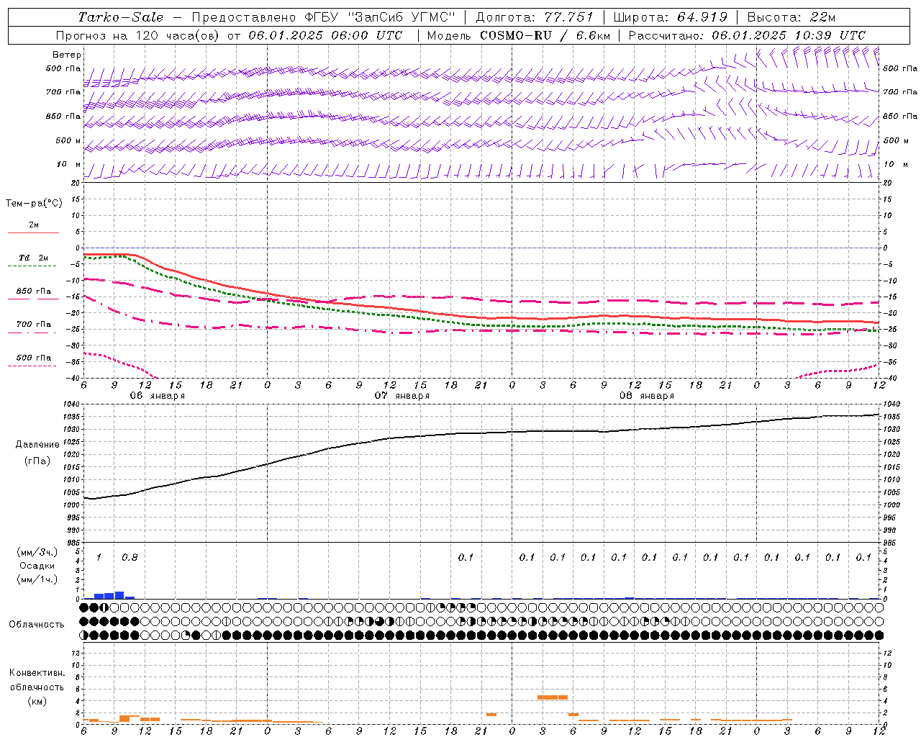
Task: Click the (мм/1ч.) precipitation unit label
Action: click(36, 579)
